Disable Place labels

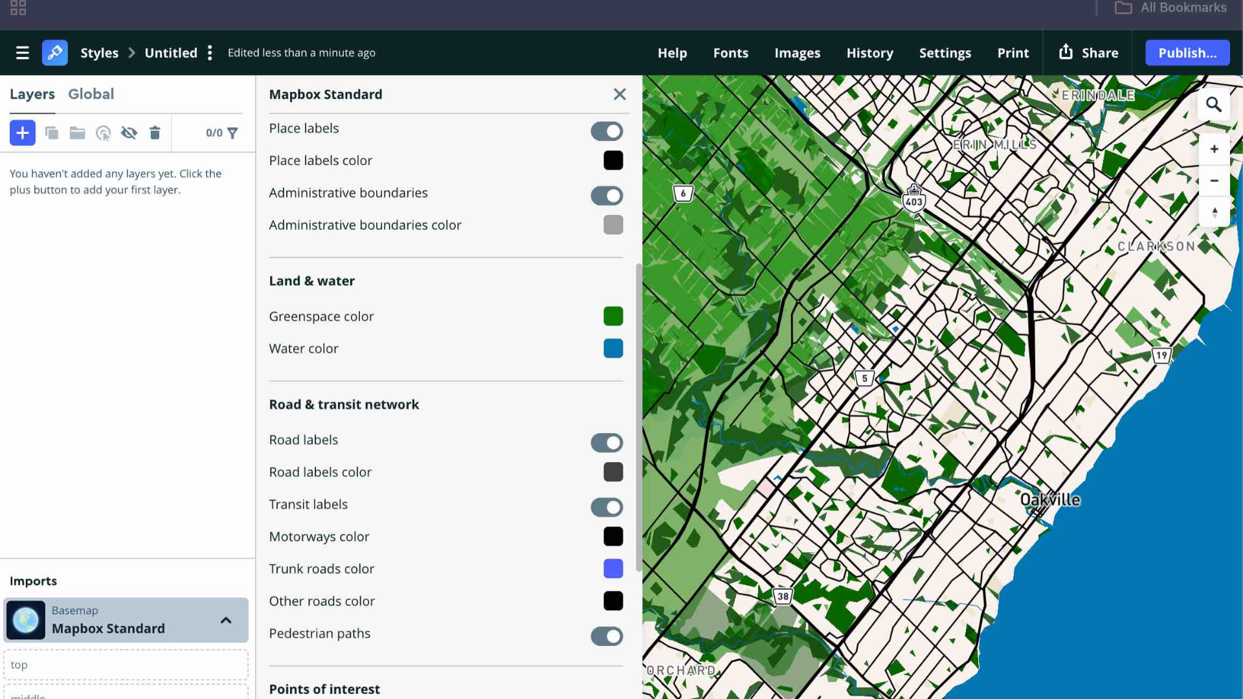606,131
